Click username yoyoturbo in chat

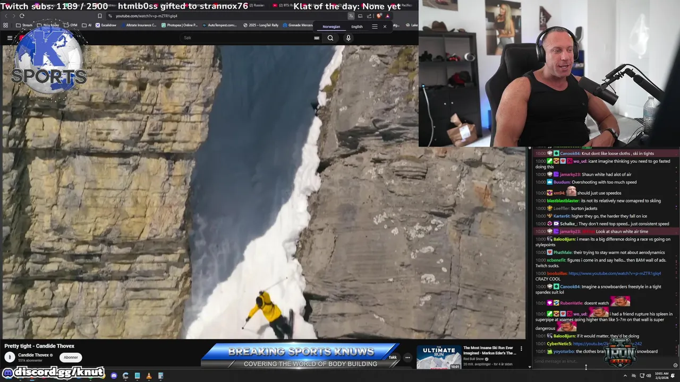pyautogui.click(x=564, y=351)
